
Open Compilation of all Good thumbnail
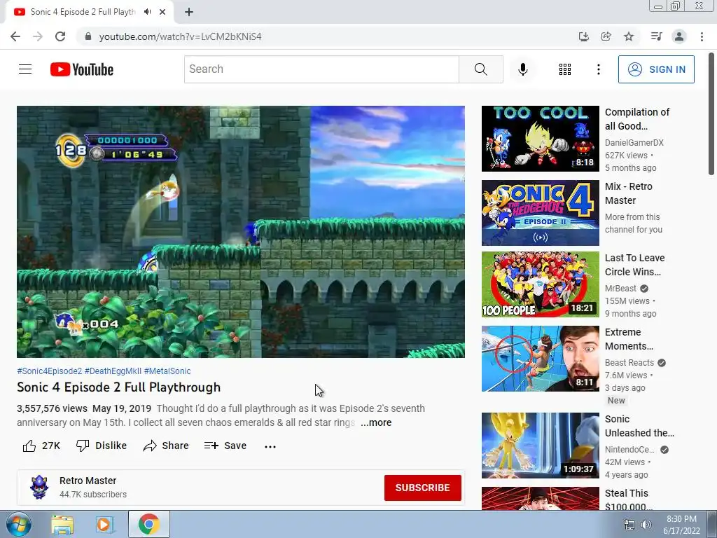pos(540,139)
